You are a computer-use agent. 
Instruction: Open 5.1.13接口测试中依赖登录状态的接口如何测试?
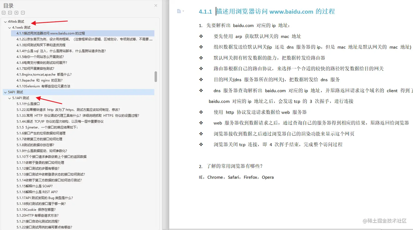coord(51,174)
